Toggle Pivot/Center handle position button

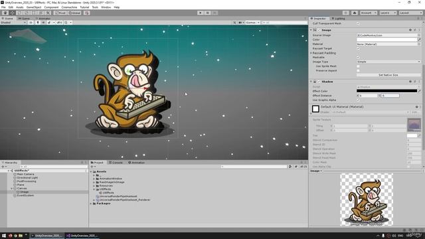tap(60, 13)
